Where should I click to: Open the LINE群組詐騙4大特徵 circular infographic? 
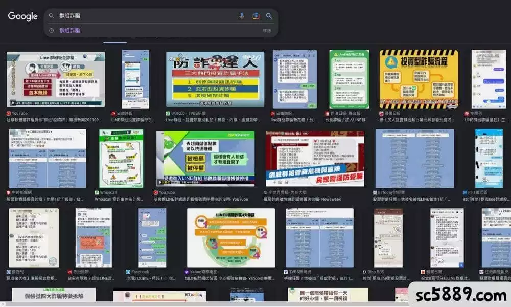231,238
